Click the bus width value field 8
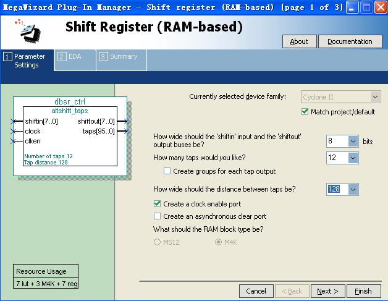Viewport: 388px width, 301px height. tap(337, 142)
